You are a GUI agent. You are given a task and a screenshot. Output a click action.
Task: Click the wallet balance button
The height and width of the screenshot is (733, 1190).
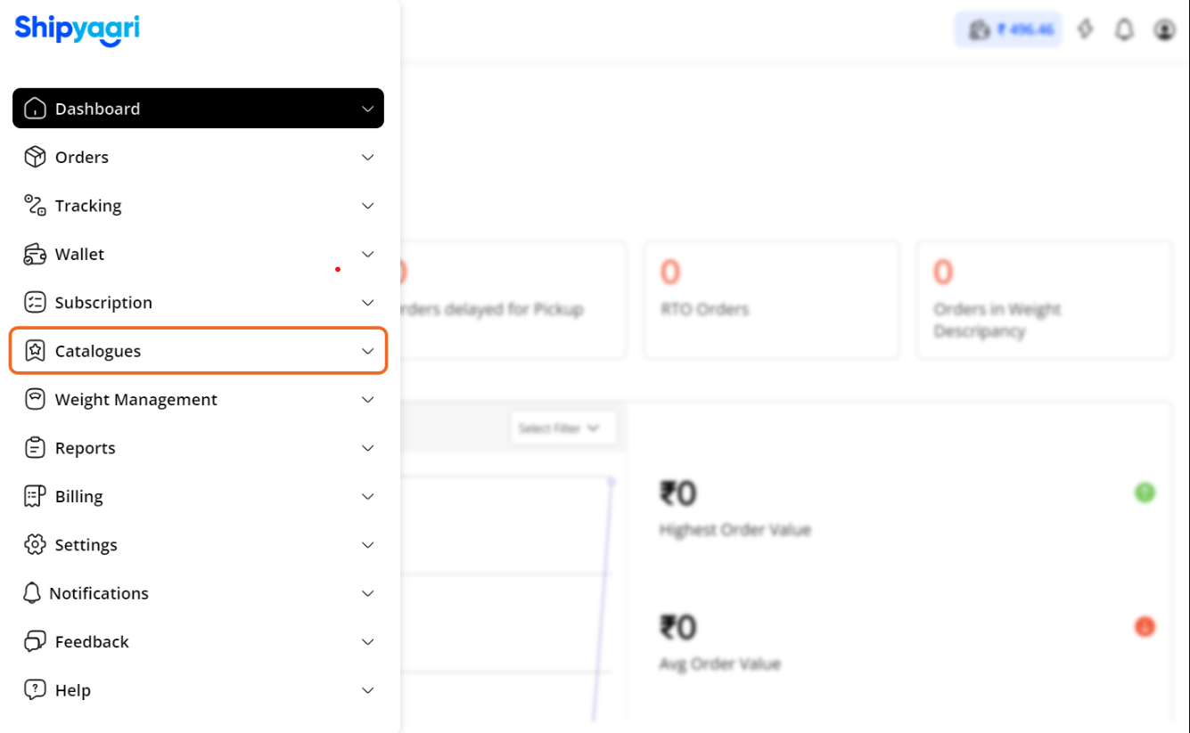1008,29
